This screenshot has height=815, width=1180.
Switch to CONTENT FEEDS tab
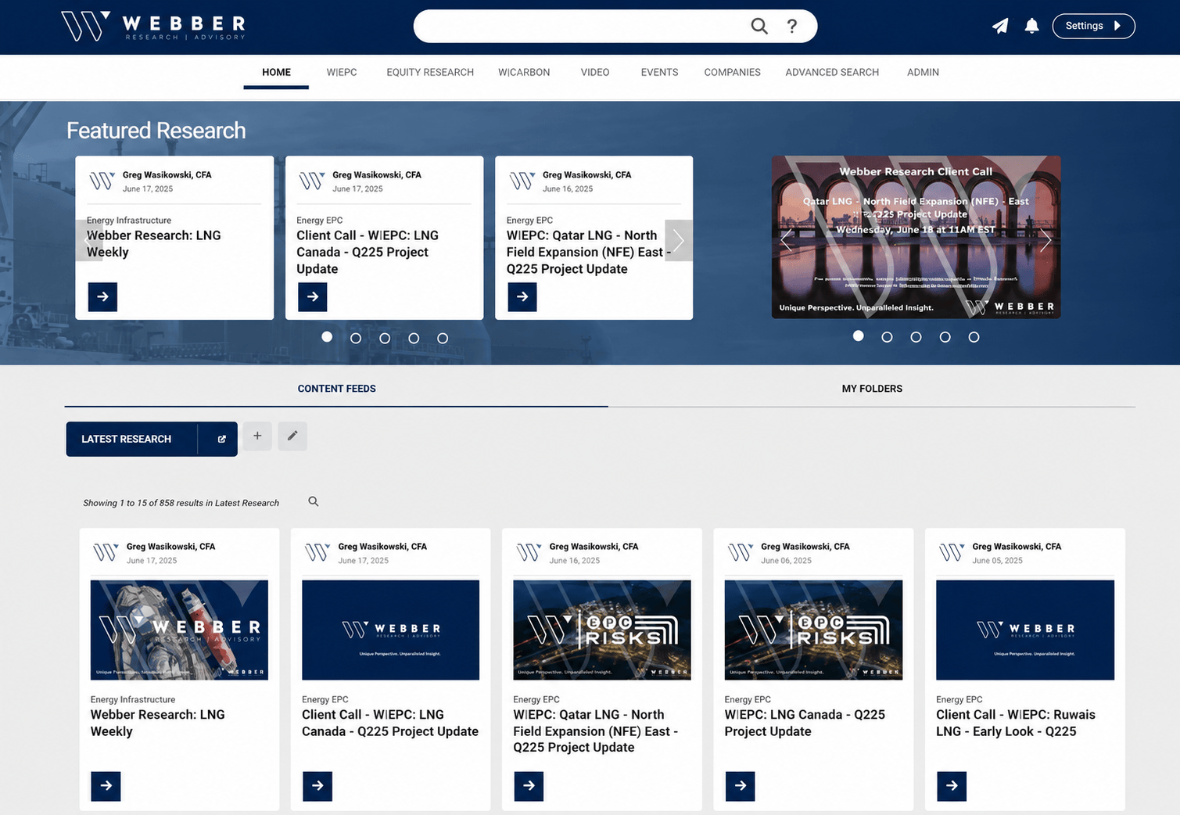[336, 389]
